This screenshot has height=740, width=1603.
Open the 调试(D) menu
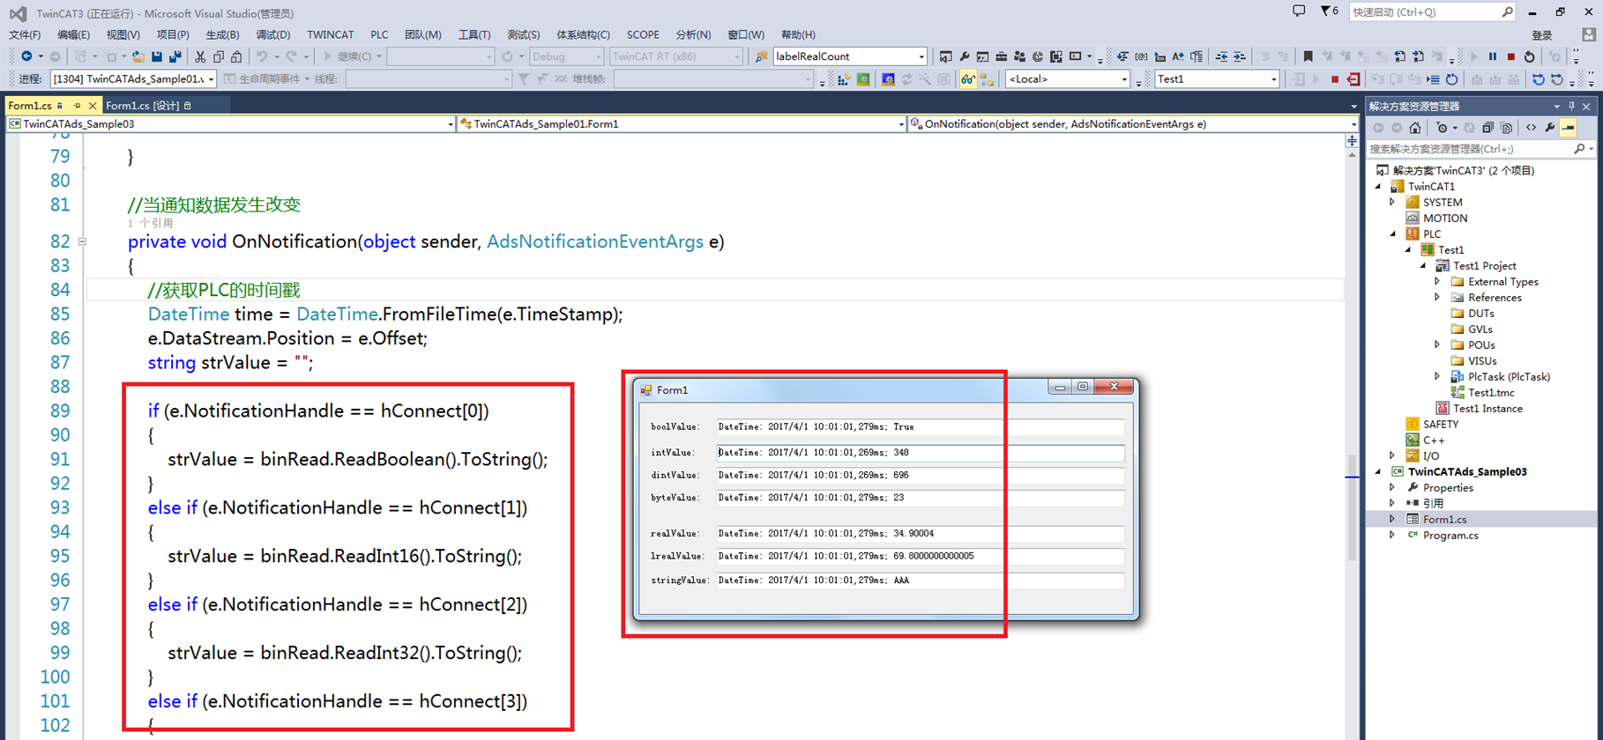click(272, 35)
